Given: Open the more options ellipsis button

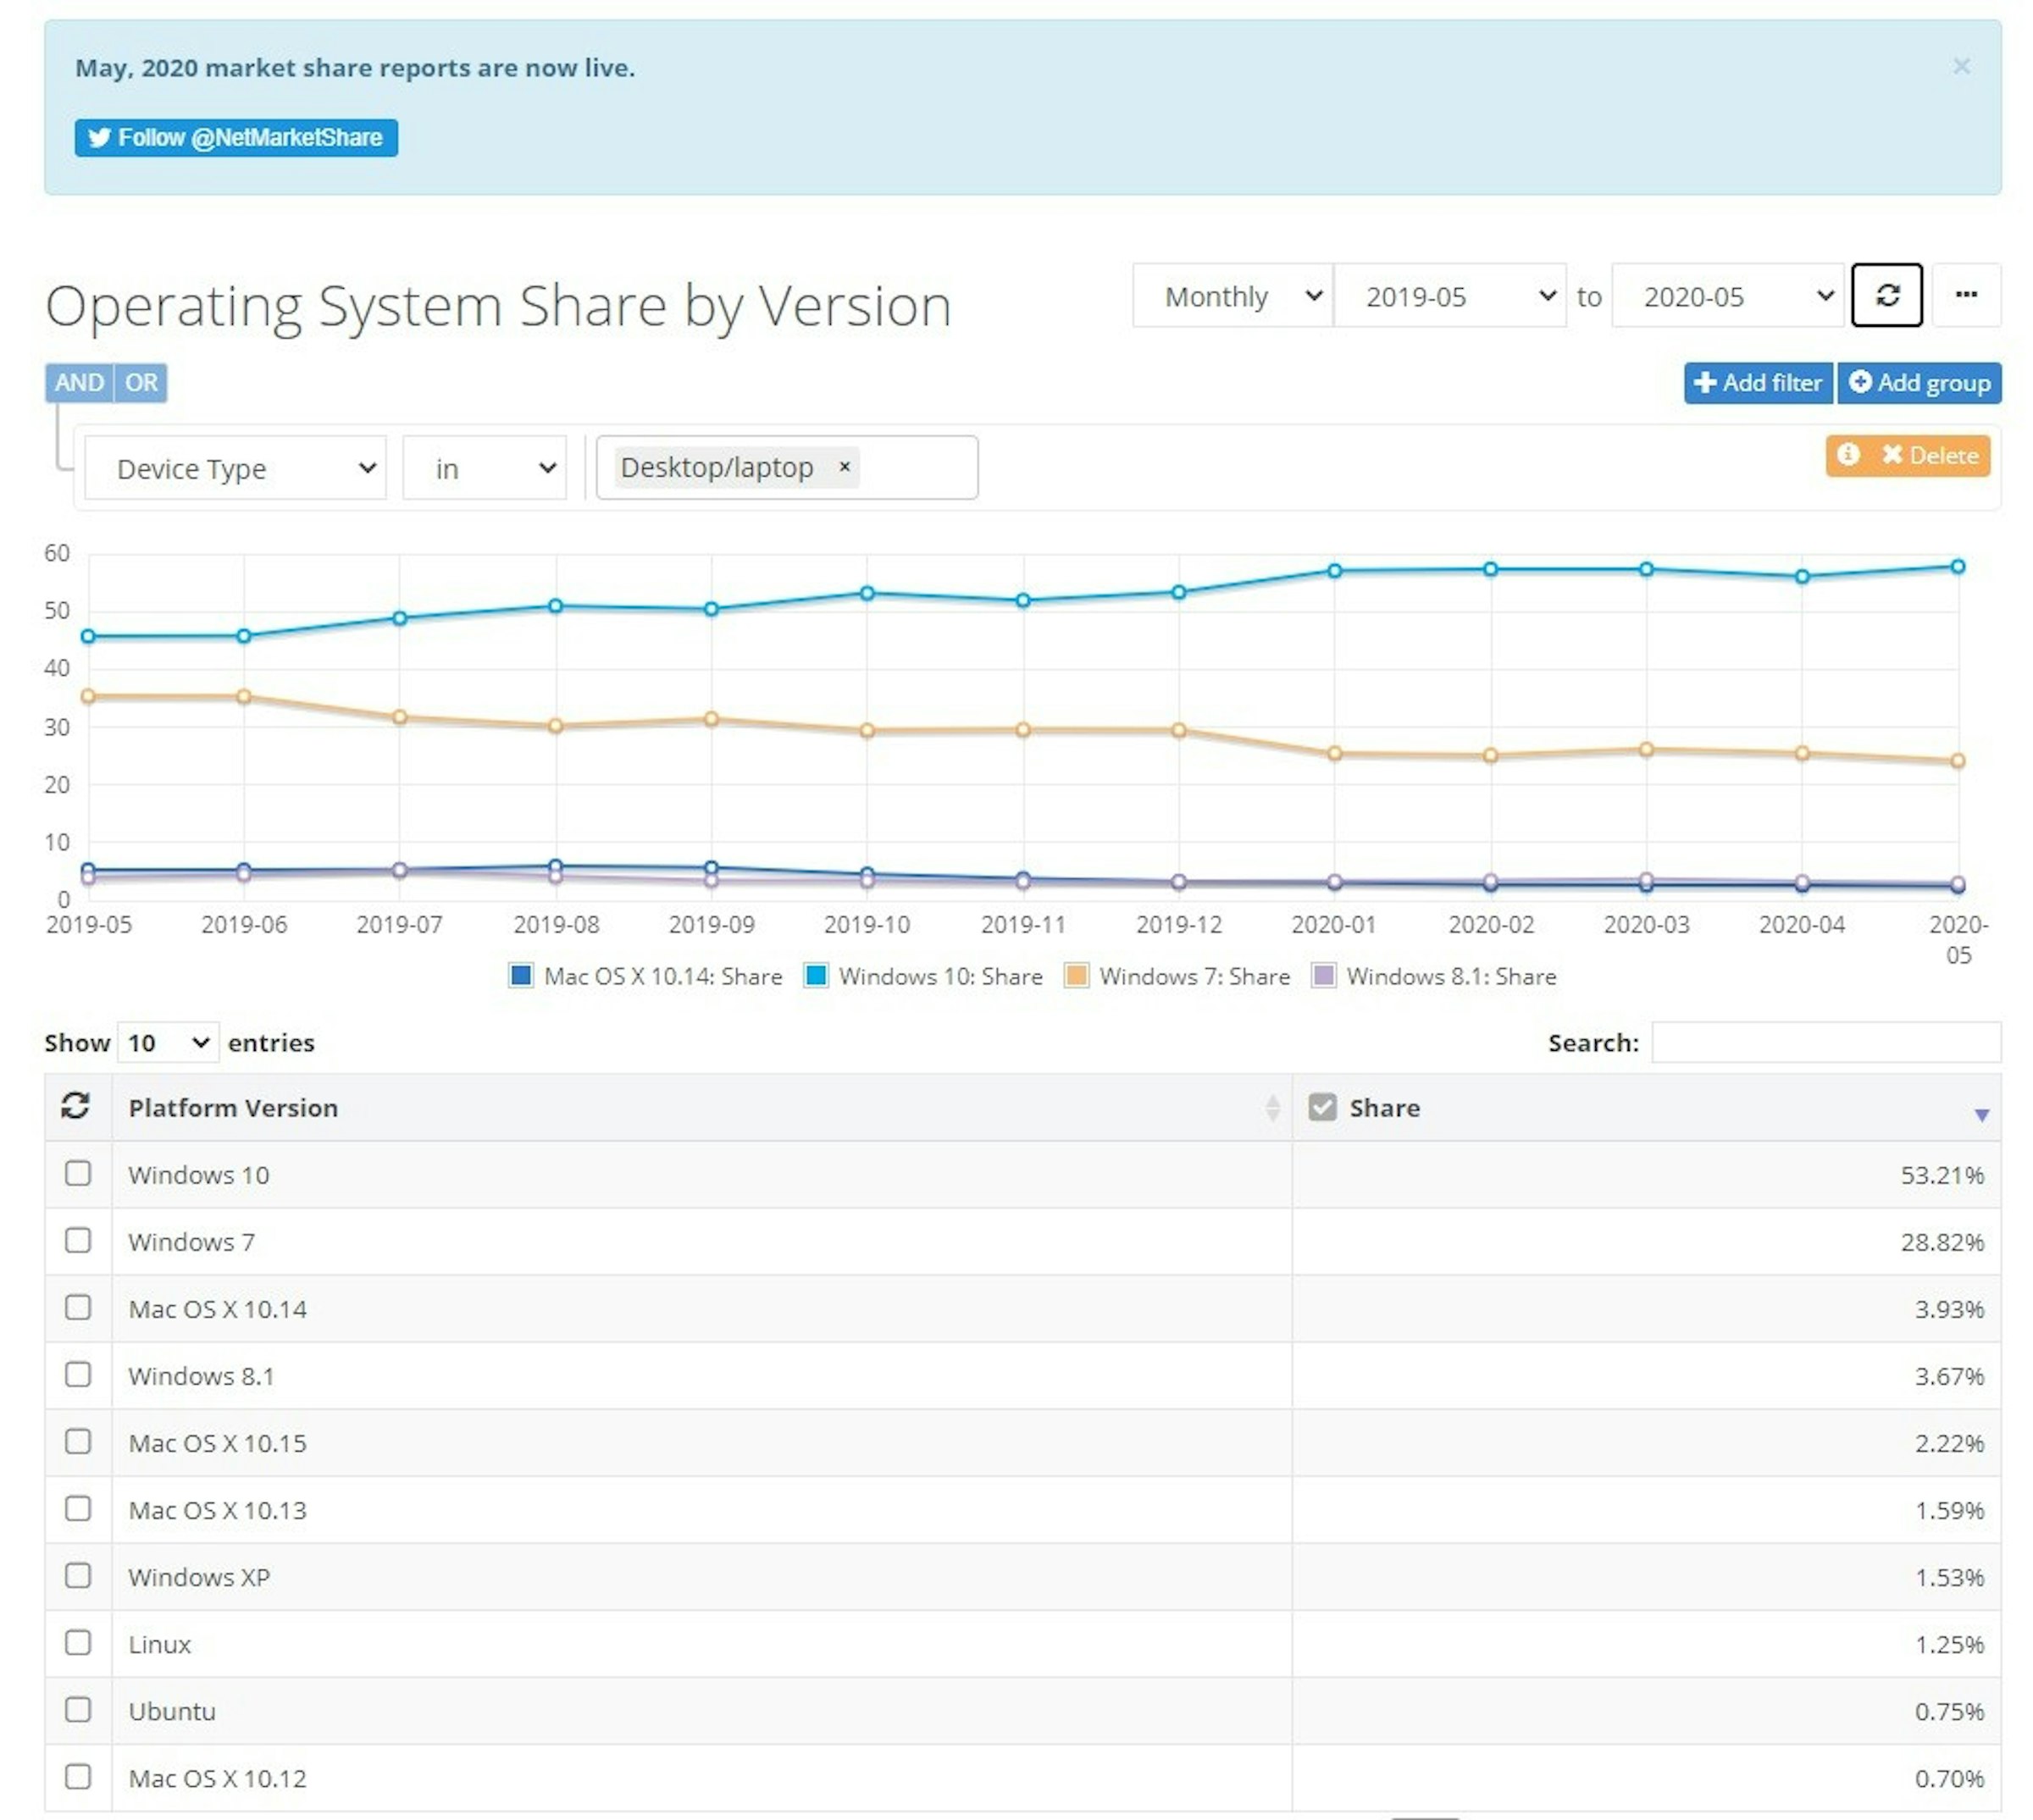Looking at the screenshot, I should coord(1966,295).
